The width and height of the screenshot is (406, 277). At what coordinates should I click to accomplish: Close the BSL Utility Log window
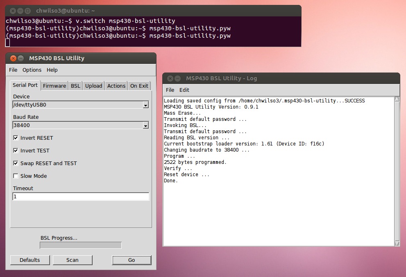[170, 78]
